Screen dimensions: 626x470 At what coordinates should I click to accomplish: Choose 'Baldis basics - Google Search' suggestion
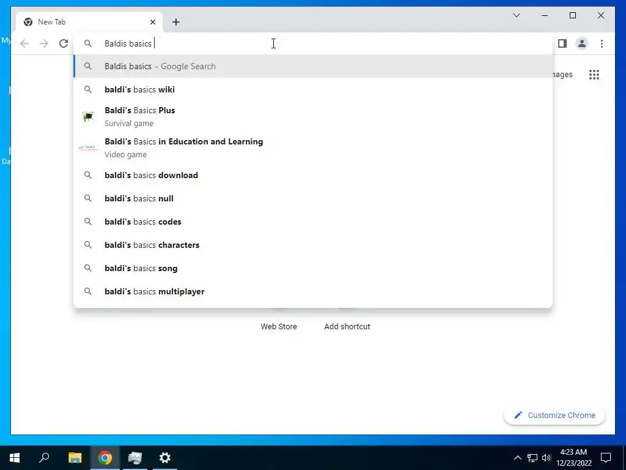tap(314, 66)
